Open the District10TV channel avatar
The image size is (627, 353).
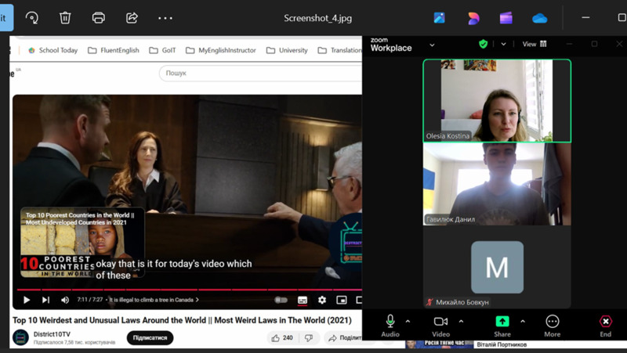(x=20, y=337)
